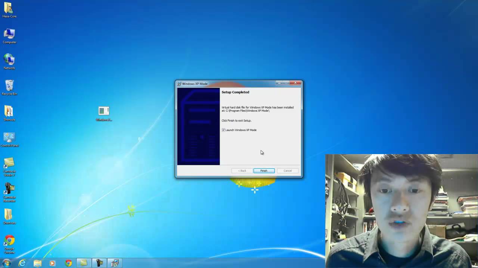Click the installer icon in dialog title bar
The height and width of the screenshot is (268, 478).
pyautogui.click(x=179, y=84)
